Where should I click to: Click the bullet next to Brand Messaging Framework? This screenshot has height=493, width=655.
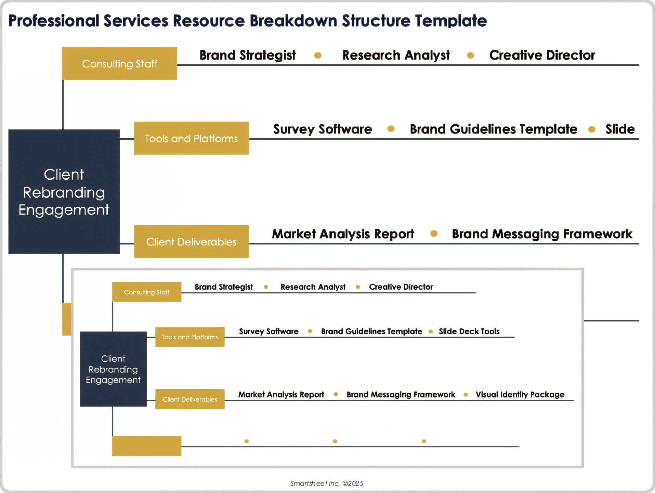(x=434, y=234)
